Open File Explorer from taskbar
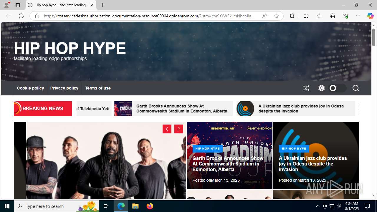This screenshot has height=212, width=377. (135, 206)
